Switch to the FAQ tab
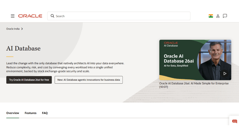The height and width of the screenshot is (133, 239). 45,113
